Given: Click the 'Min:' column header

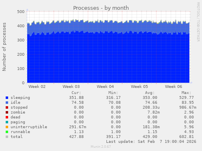Looking at the screenshot, I should tap(113, 93).
